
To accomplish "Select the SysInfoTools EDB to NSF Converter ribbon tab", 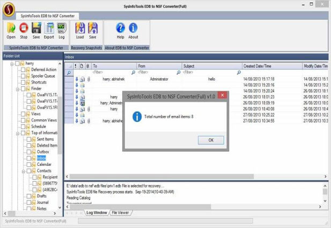I will 48,16.
